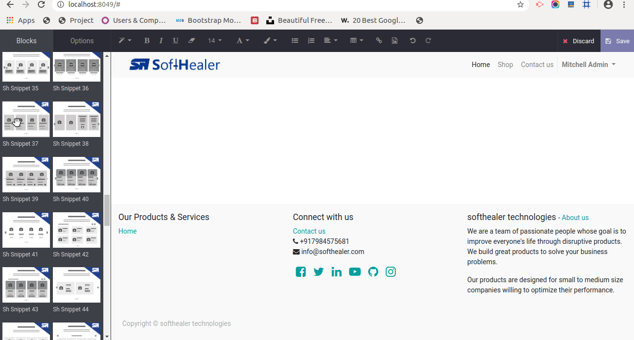Select the Sh Snippet 38 block thumbnail
Image resolution: width=634 pixels, height=340 pixels.
point(77,119)
